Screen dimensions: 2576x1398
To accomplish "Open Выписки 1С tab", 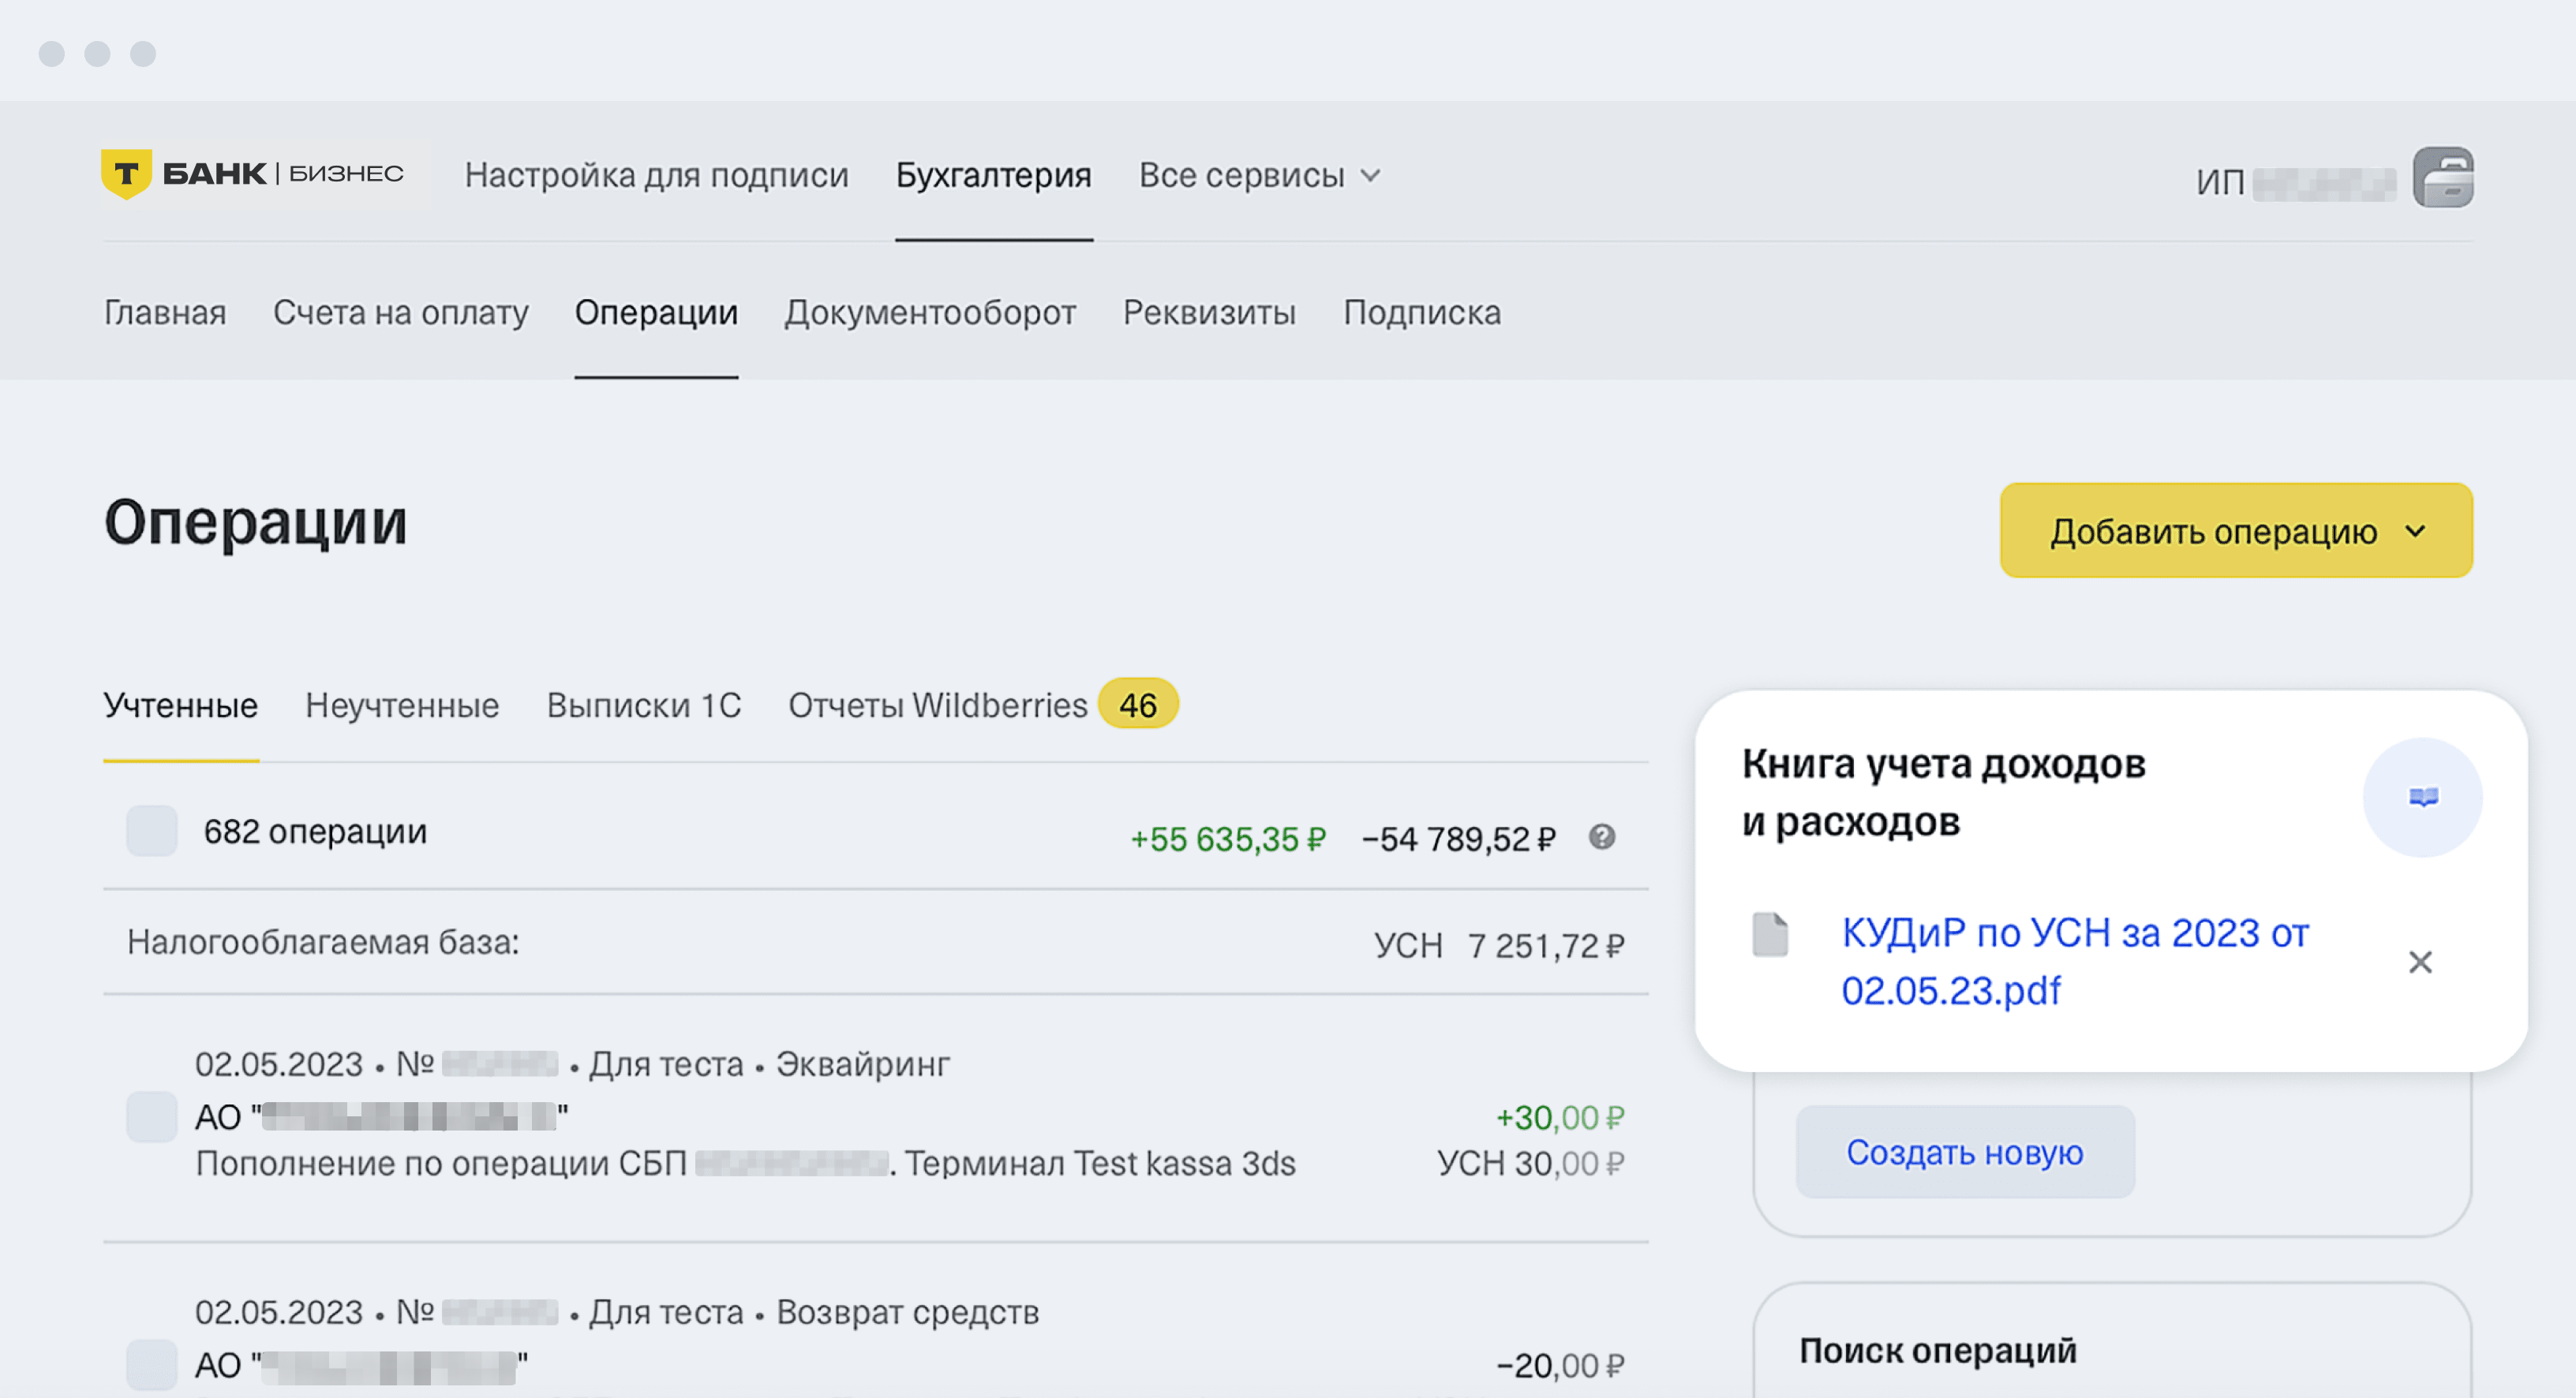I will (643, 705).
